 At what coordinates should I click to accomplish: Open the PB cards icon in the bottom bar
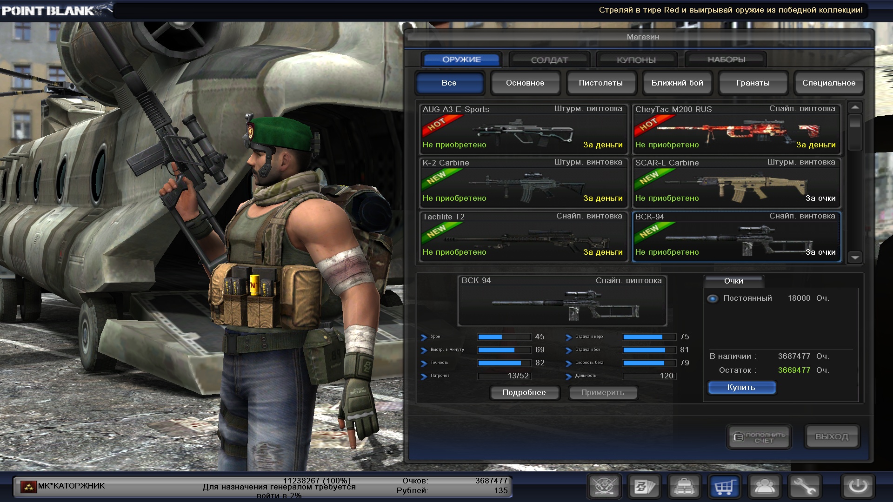coord(644,487)
